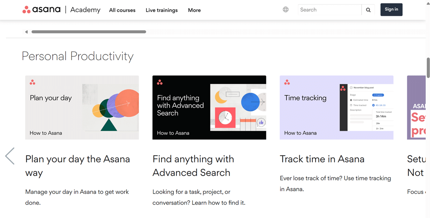Click the Asana logo in header
The image size is (430, 218).
42,10
